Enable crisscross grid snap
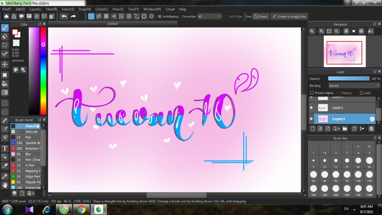382x215 pixels. 106,16
